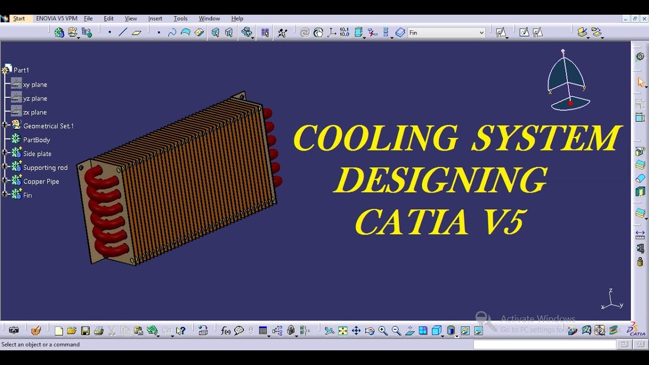
Task: Click the Normal View icon
Action: click(410, 331)
